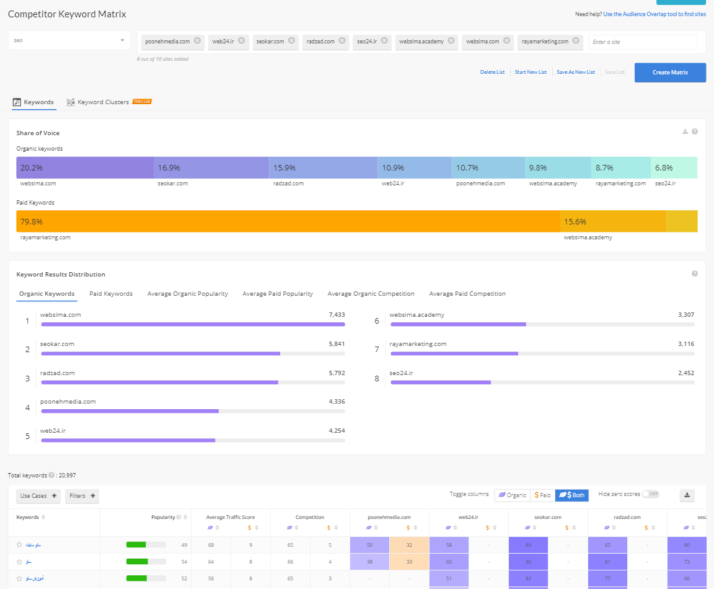Click seokar.com 16.9% organic share segment

(x=211, y=167)
